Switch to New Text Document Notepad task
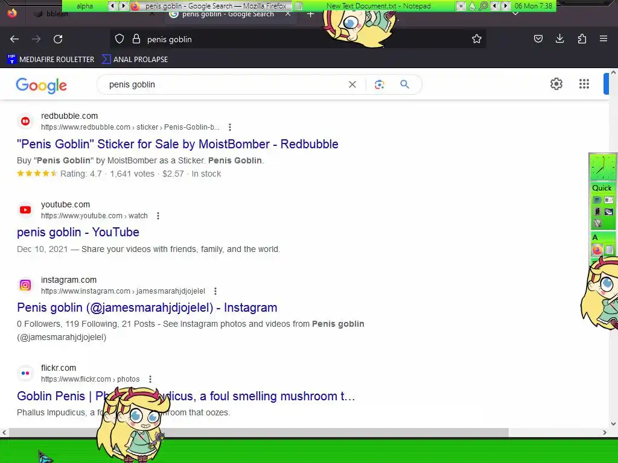 pyautogui.click(x=374, y=6)
